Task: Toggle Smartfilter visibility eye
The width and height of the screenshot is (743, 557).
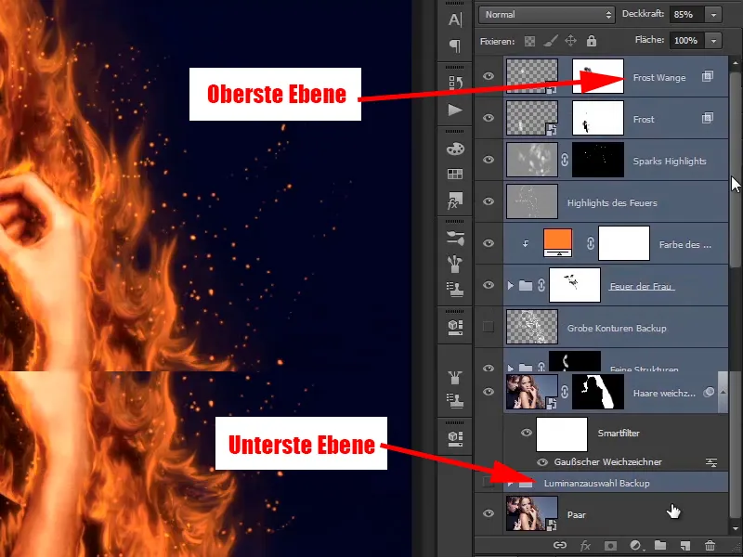Action: pos(527,433)
